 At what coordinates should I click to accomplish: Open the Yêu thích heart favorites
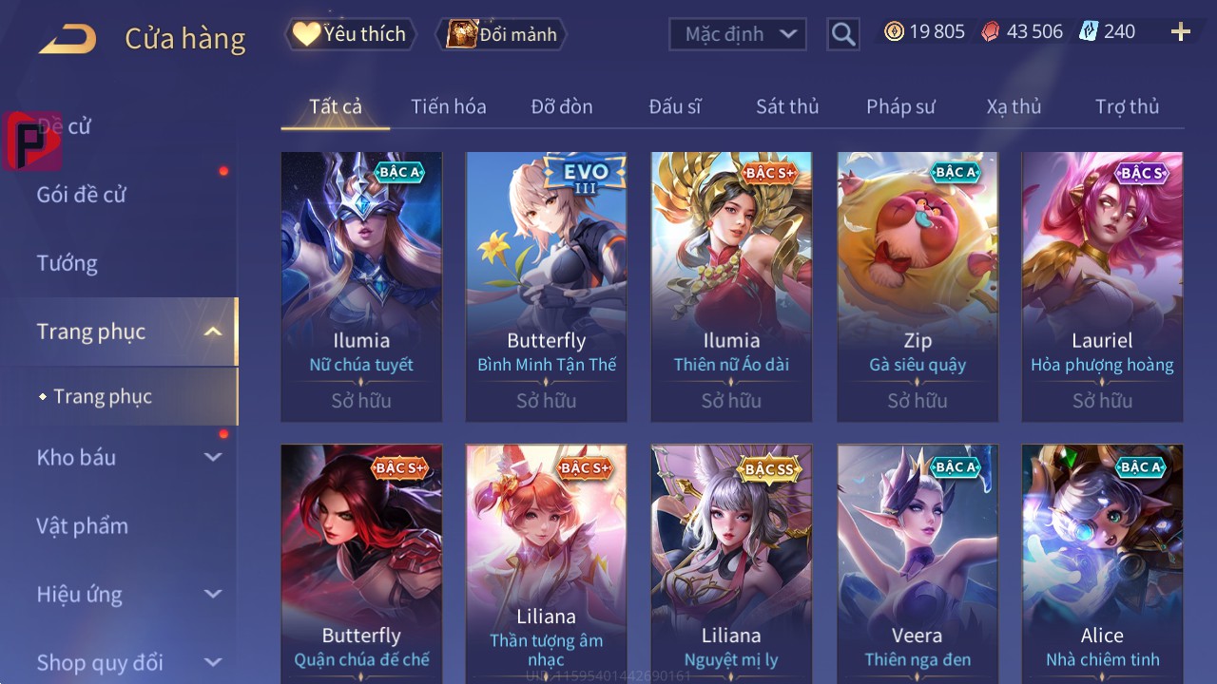coord(351,34)
